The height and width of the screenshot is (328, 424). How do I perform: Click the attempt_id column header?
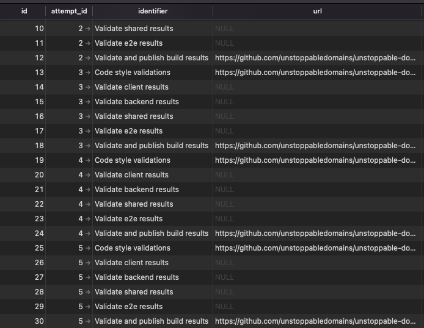point(69,11)
